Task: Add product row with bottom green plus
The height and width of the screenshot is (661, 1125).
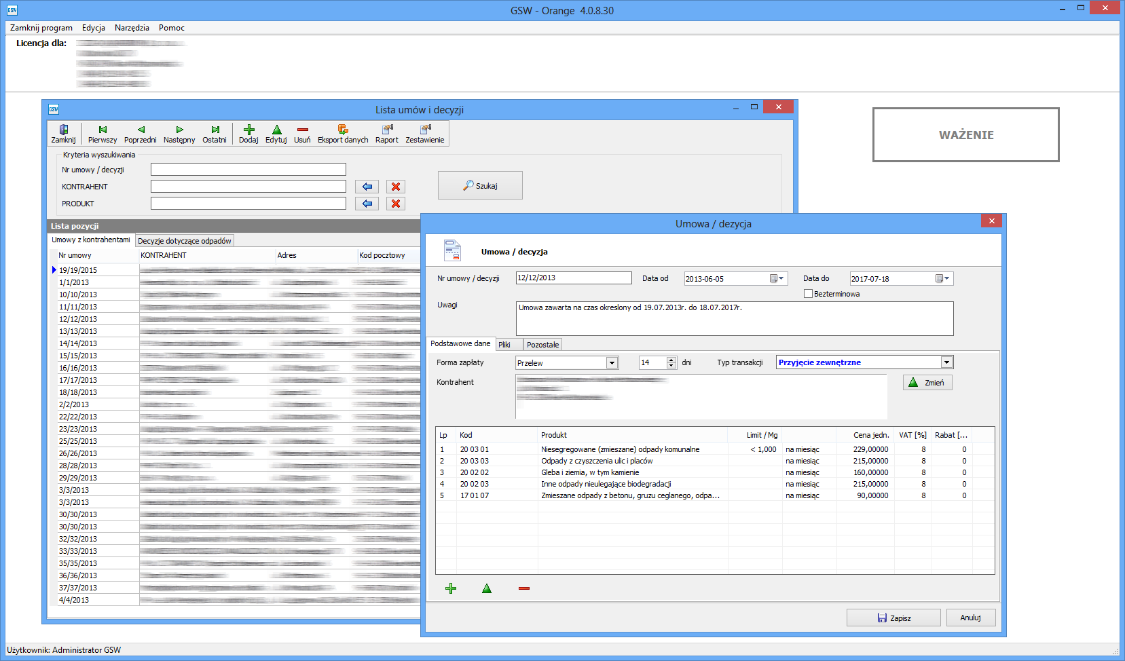Action: coord(451,588)
